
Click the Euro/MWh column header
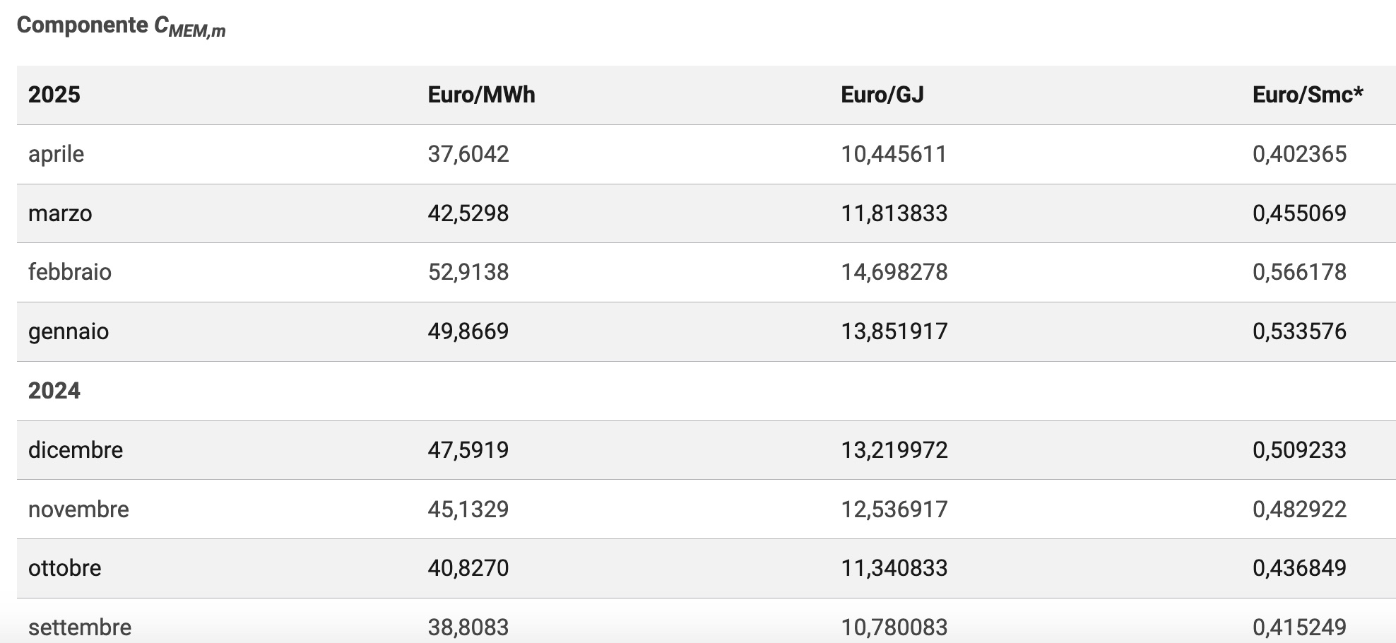pos(481,95)
